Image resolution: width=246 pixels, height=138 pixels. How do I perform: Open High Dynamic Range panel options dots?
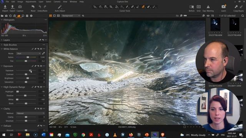coord(44,87)
